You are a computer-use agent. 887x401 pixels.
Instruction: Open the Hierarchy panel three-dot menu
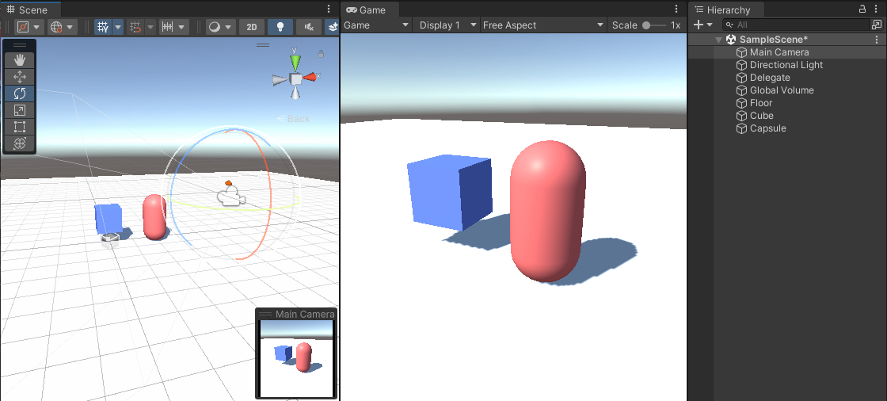877,9
